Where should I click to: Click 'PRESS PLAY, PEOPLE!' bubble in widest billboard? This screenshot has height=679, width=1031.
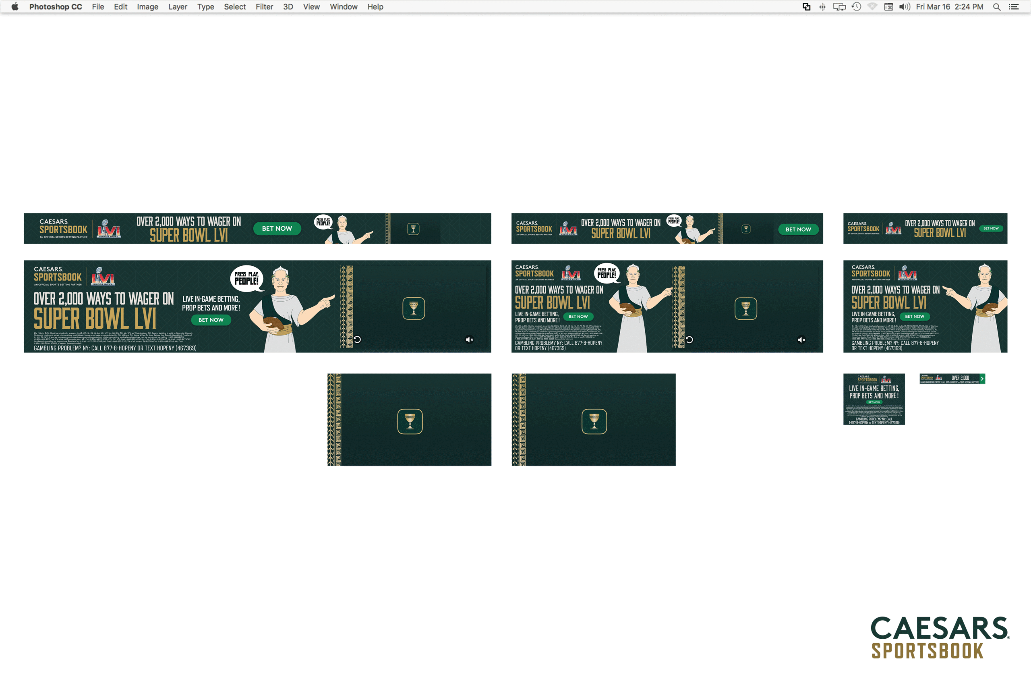click(246, 278)
